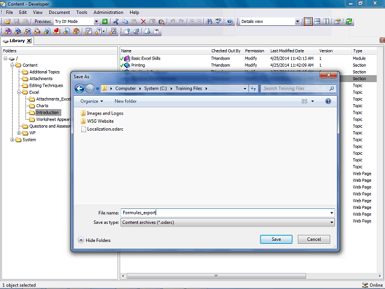This screenshot has width=385, height=289.
Task: Click the blue Help question mark in main toolbar
Action: tap(230, 22)
